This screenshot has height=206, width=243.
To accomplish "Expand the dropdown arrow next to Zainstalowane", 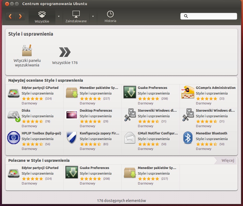I will (93, 16).
